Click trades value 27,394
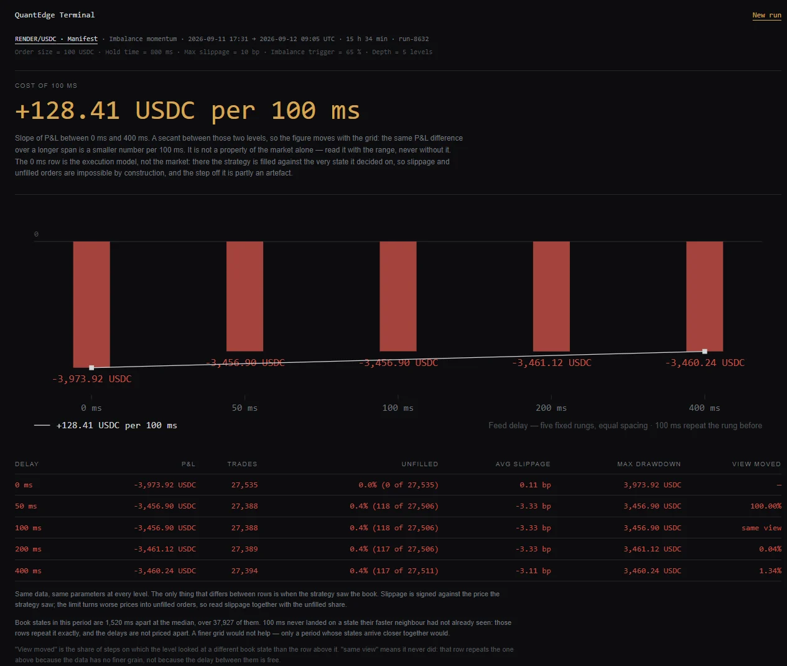This screenshot has width=787, height=666. [244, 571]
